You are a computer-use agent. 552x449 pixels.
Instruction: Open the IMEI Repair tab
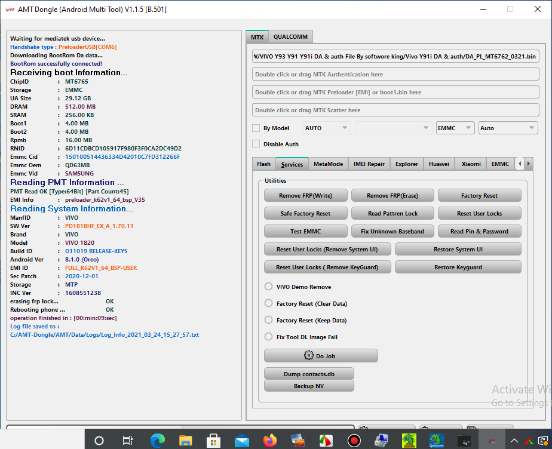[x=369, y=164]
